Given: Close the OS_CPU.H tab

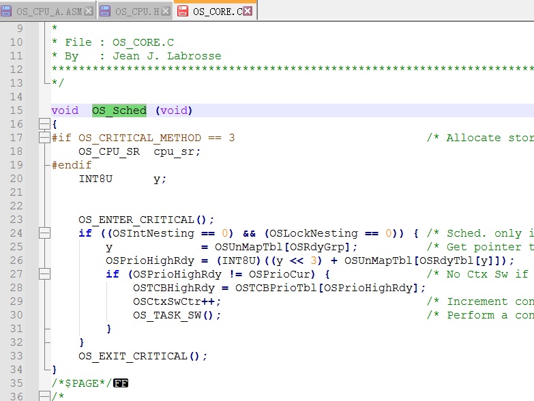Looking at the screenshot, I should (x=165, y=11).
